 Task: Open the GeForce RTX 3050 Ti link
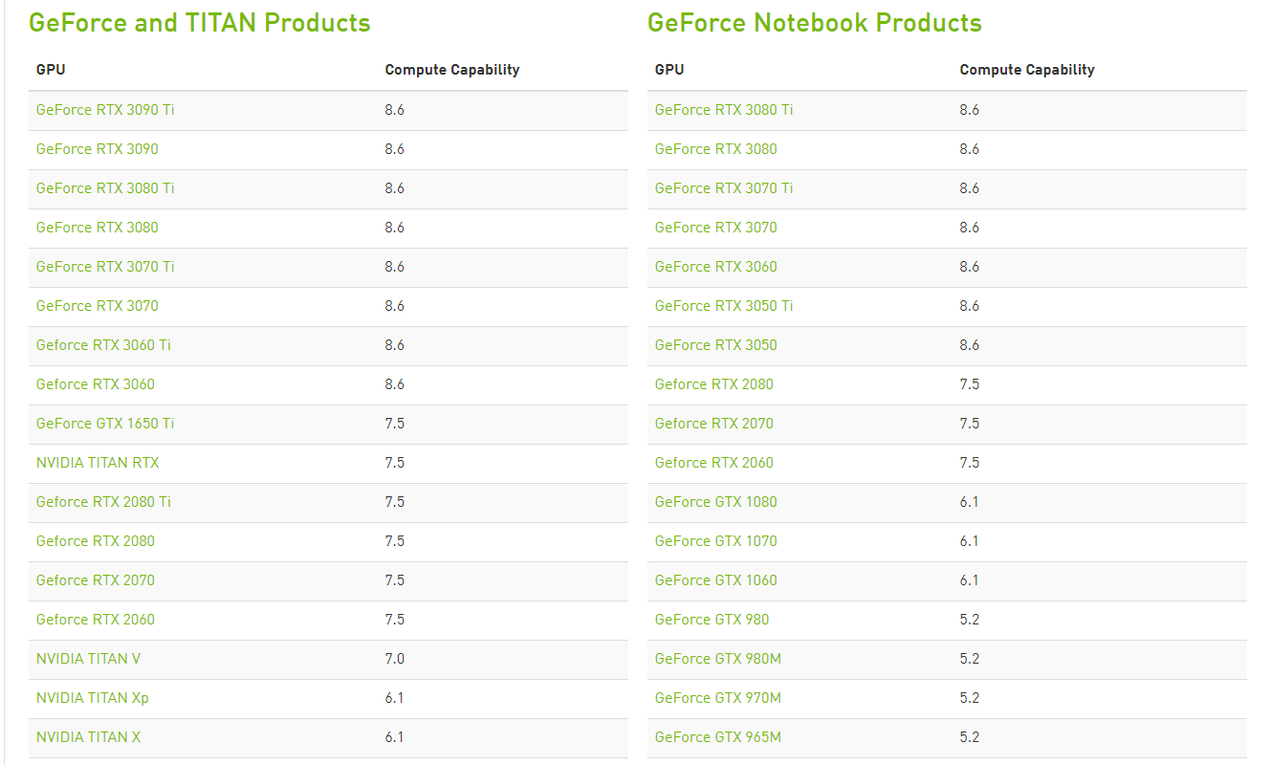724,306
